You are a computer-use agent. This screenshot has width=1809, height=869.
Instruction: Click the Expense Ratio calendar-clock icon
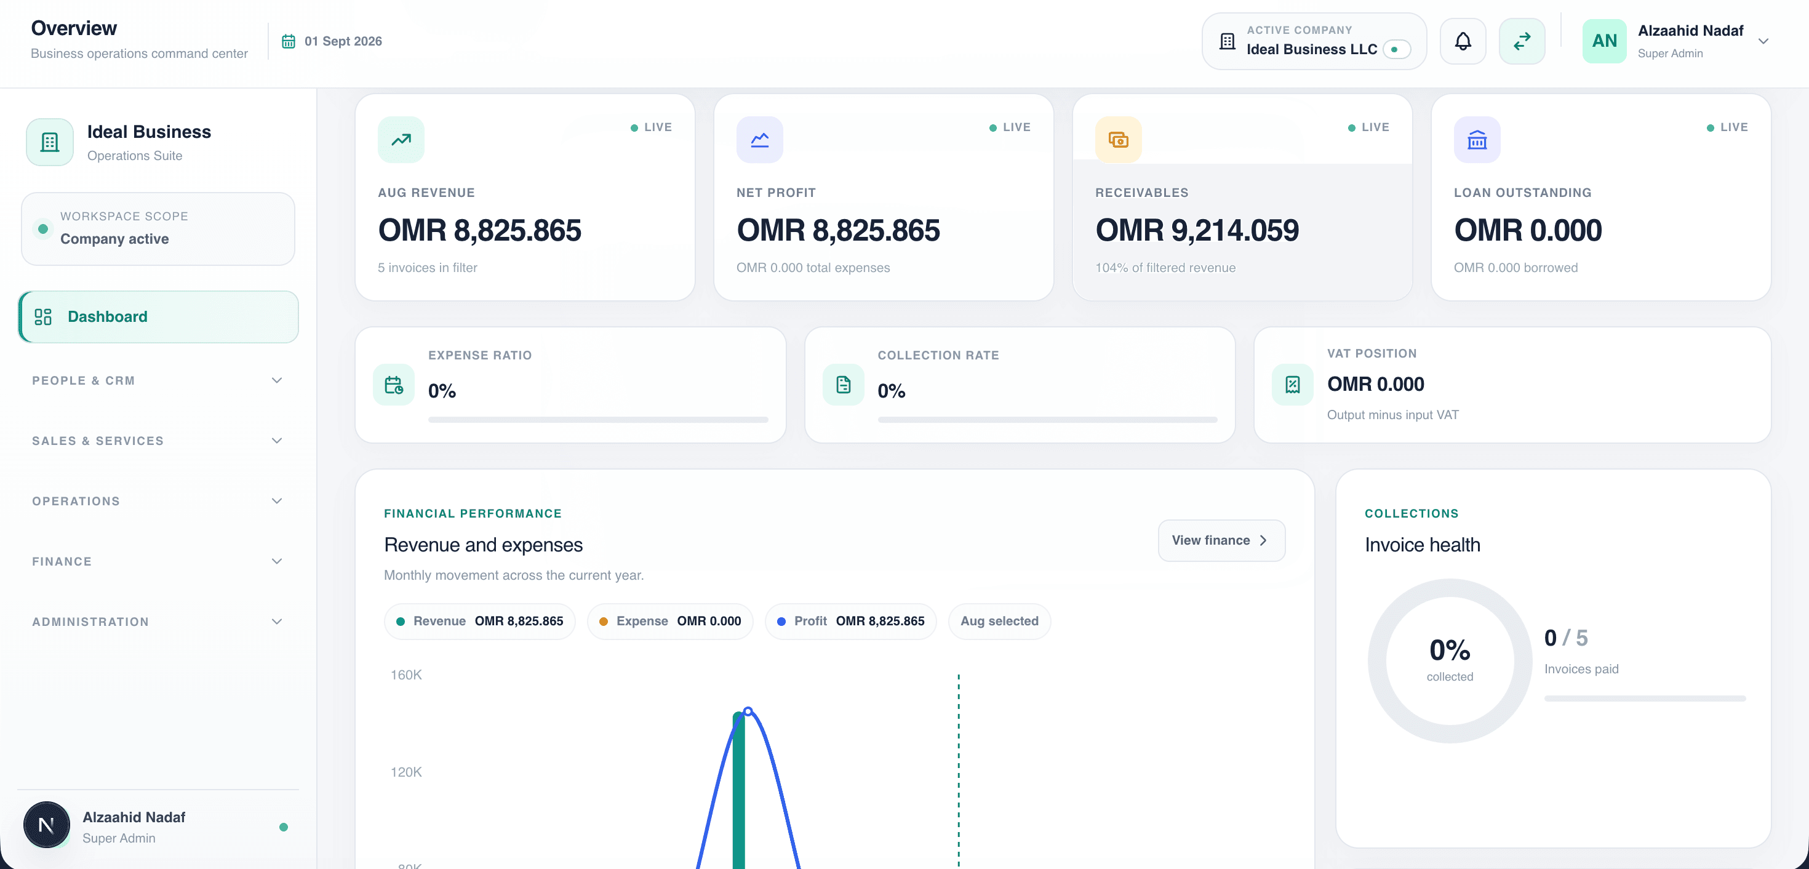(394, 384)
